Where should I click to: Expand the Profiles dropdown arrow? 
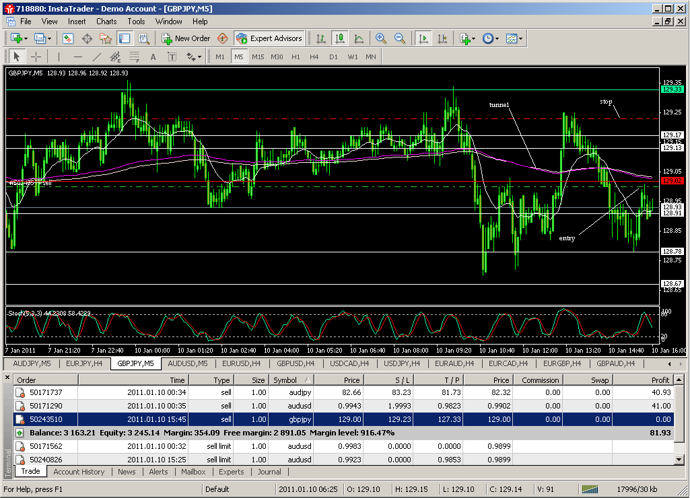[x=49, y=39]
